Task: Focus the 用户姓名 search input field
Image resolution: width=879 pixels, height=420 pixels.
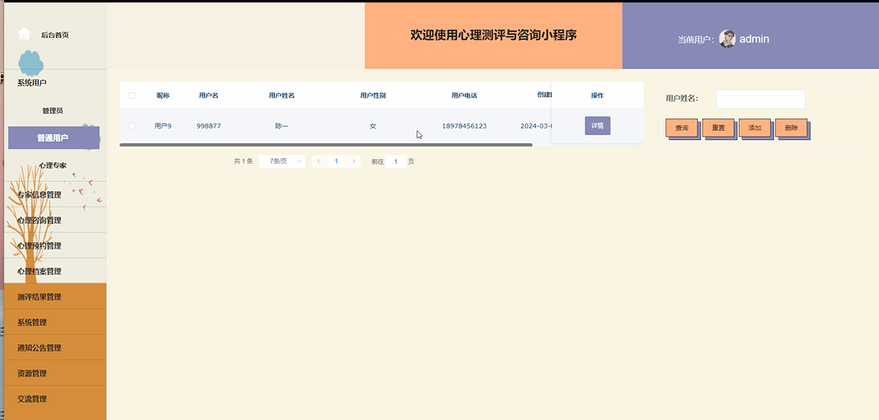Action: [x=761, y=99]
